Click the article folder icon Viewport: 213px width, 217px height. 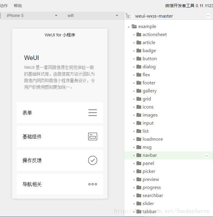(139, 43)
